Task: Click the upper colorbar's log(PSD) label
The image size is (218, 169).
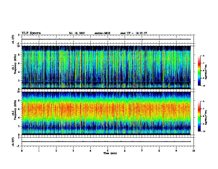Action: click(206, 72)
